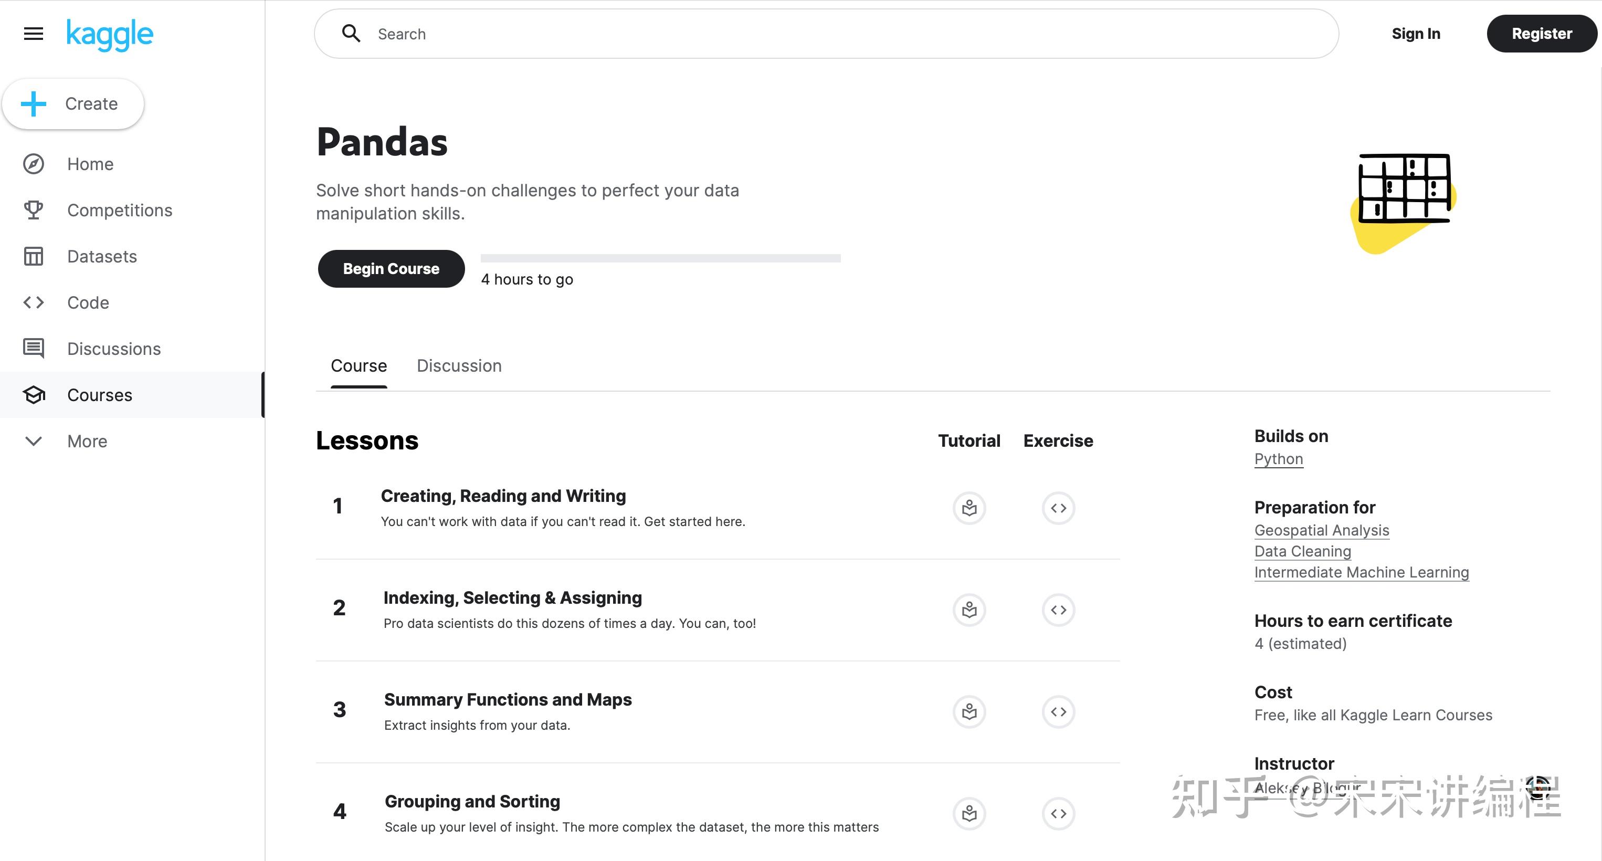Select the Course tab

359,366
